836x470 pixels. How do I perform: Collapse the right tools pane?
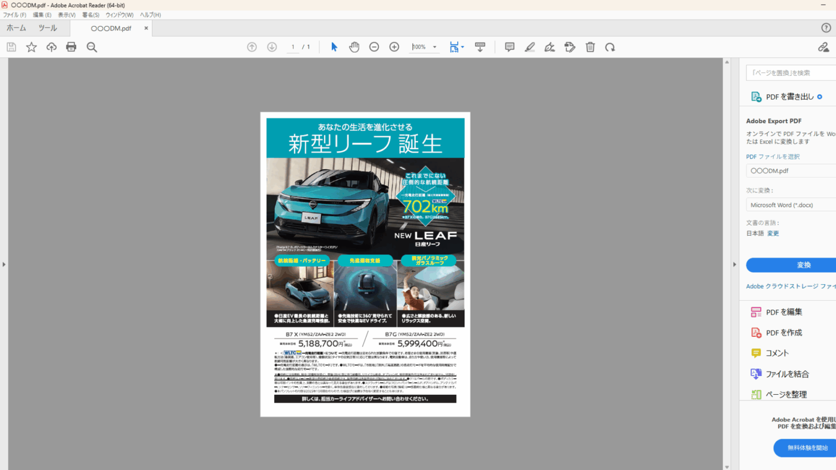[x=734, y=264]
